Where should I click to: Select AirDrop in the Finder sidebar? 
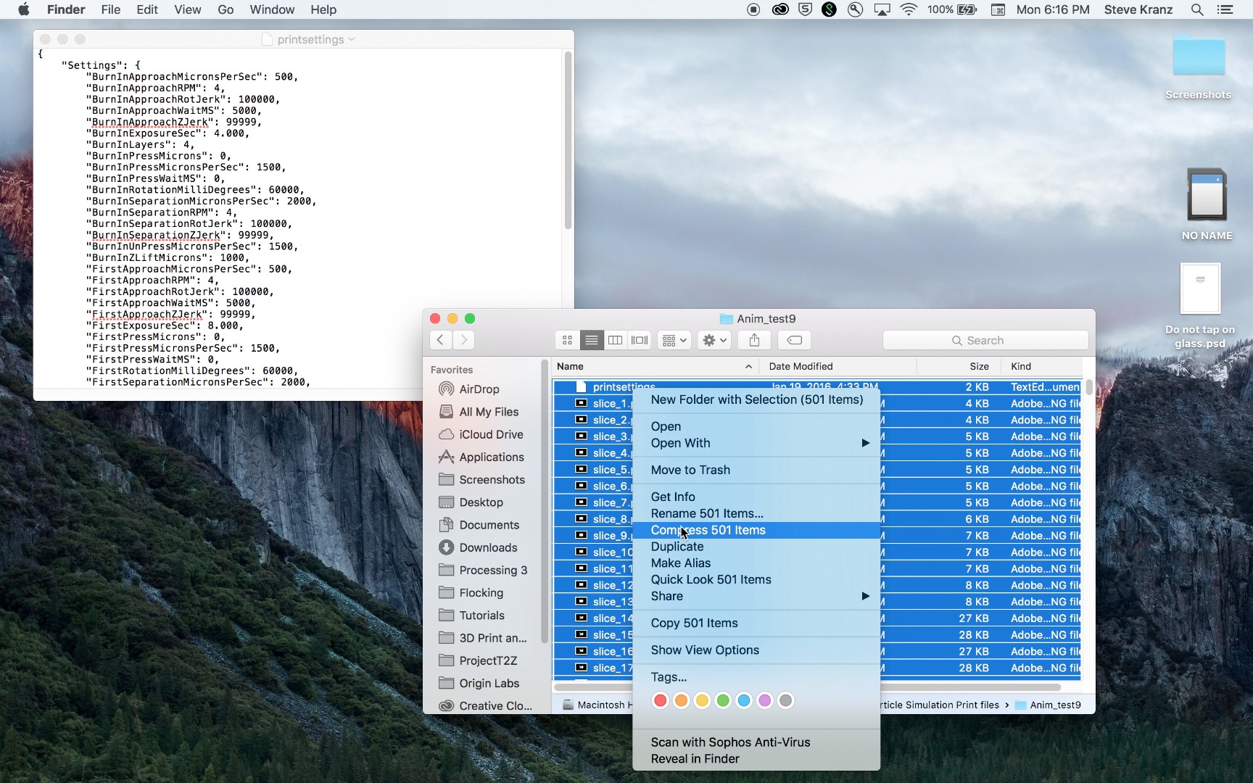pyautogui.click(x=479, y=389)
